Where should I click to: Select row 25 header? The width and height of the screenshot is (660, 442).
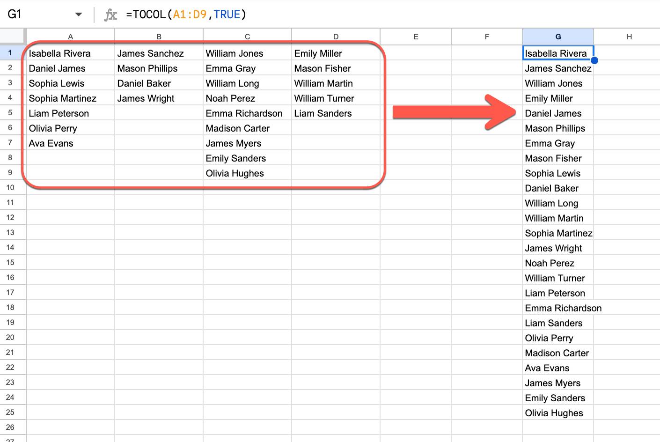(x=10, y=413)
